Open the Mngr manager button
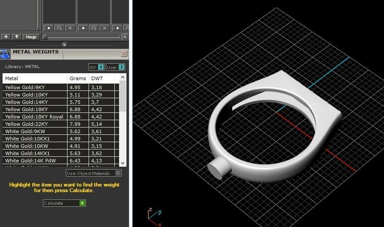 pos(31,37)
